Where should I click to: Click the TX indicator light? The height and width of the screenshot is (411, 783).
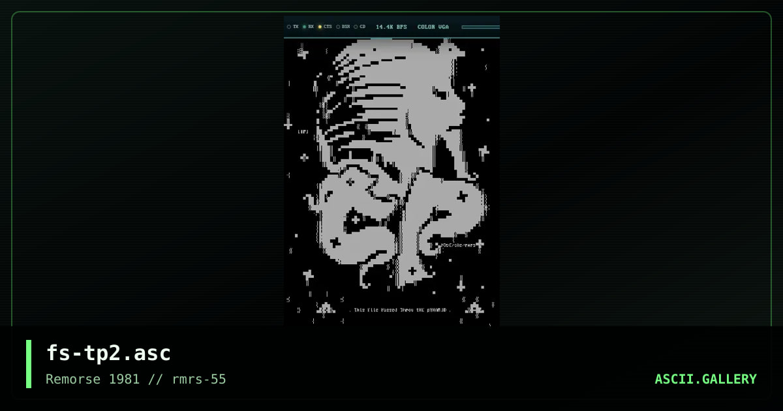(289, 27)
